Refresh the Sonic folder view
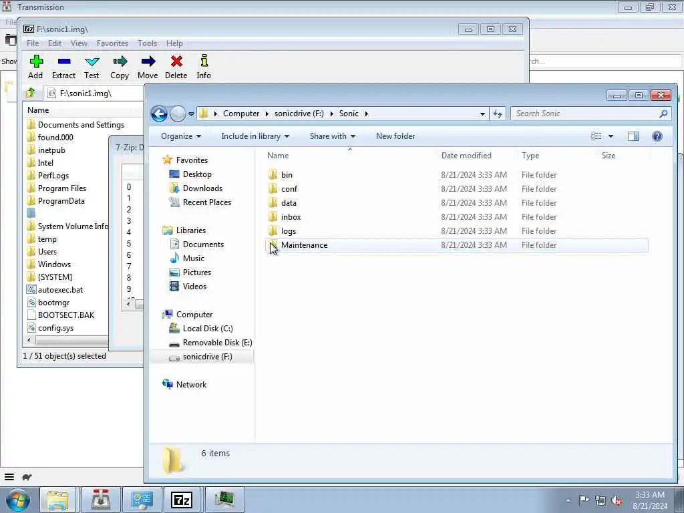Viewport: 684px width, 513px height. pyautogui.click(x=498, y=114)
